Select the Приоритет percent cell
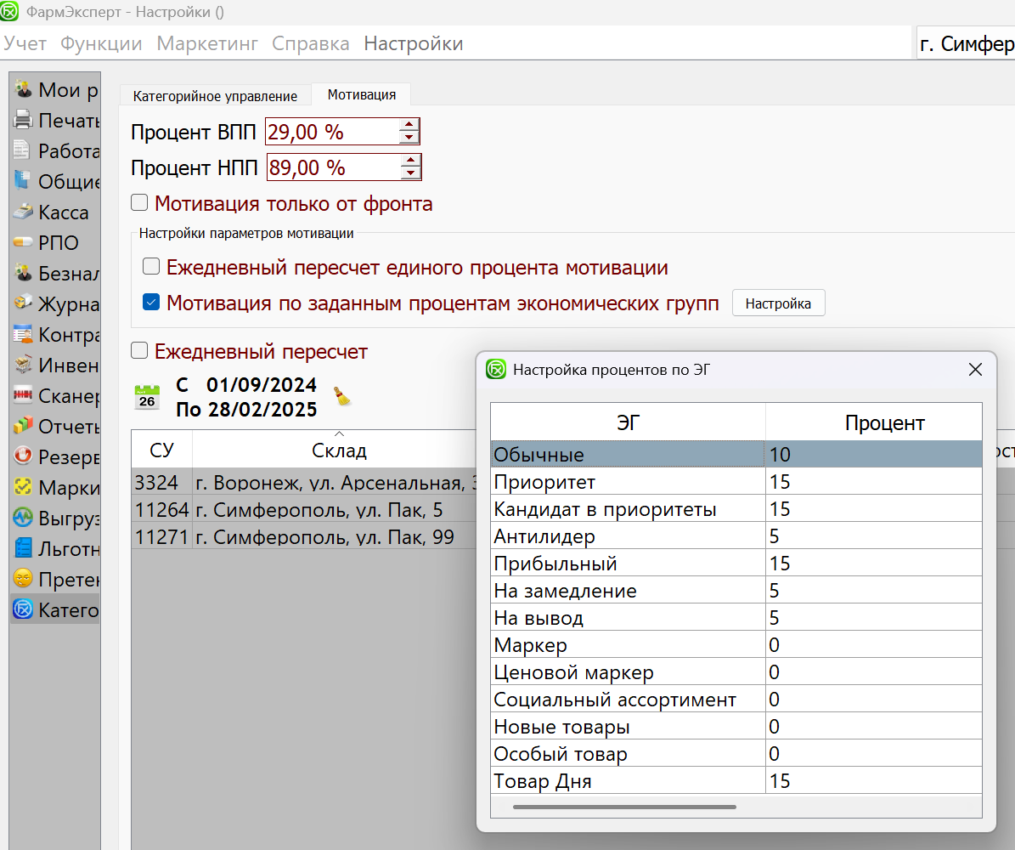Image resolution: width=1015 pixels, height=850 pixels. tap(873, 482)
